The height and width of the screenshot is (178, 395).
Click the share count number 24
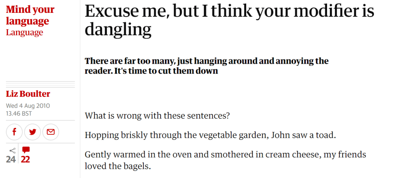11,159
